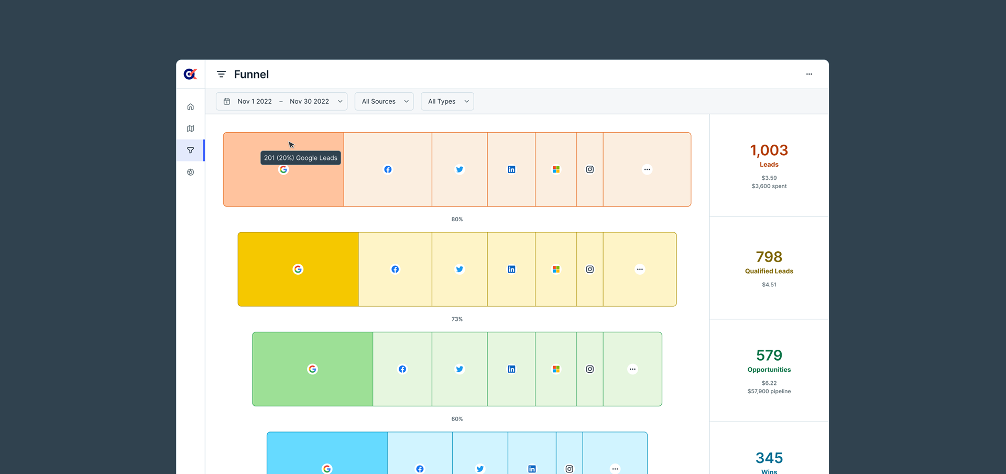Open the ellipsis menu at top right
The width and height of the screenshot is (1006, 474).
tap(809, 74)
